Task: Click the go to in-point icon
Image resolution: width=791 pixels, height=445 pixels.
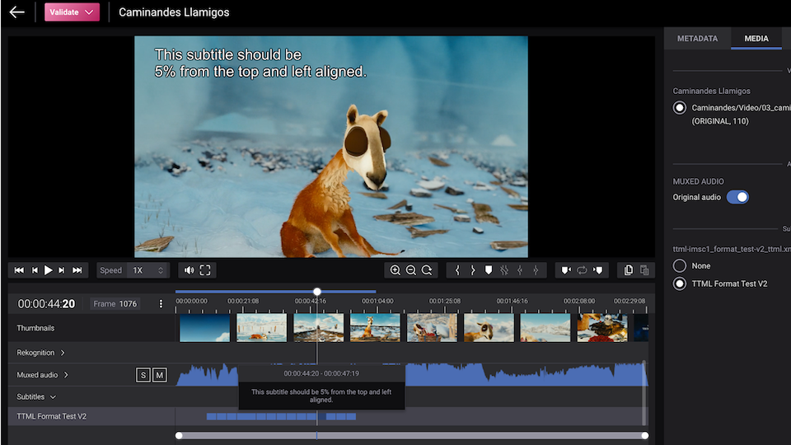Action: 520,270
